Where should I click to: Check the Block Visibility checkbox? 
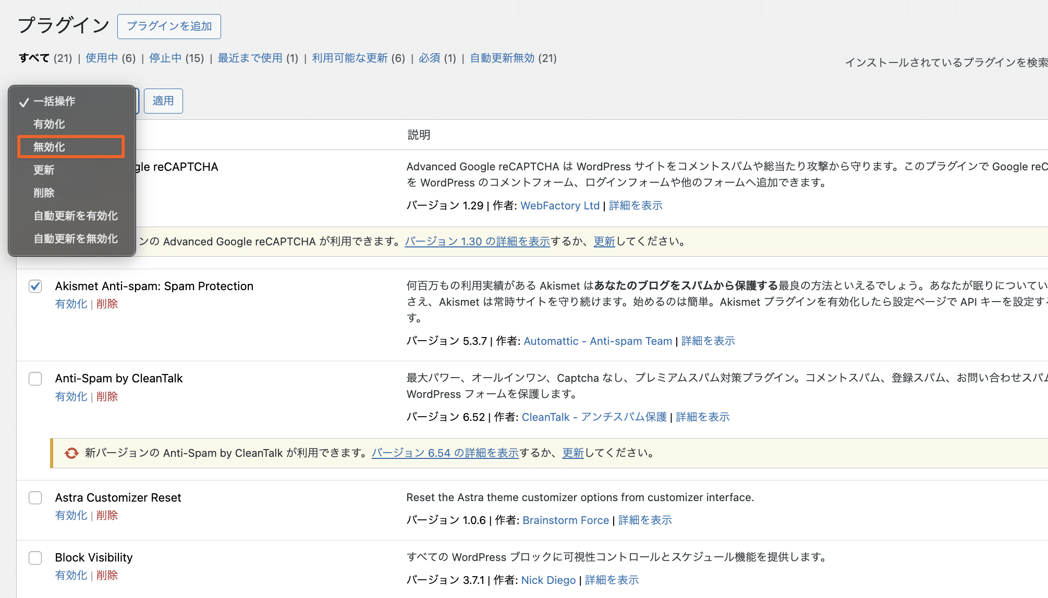(x=35, y=557)
